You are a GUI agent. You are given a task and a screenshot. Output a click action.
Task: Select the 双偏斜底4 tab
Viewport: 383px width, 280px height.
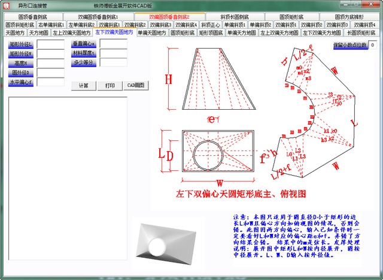186,25
